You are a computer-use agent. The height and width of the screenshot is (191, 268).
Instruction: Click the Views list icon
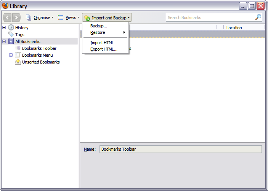point(61,18)
